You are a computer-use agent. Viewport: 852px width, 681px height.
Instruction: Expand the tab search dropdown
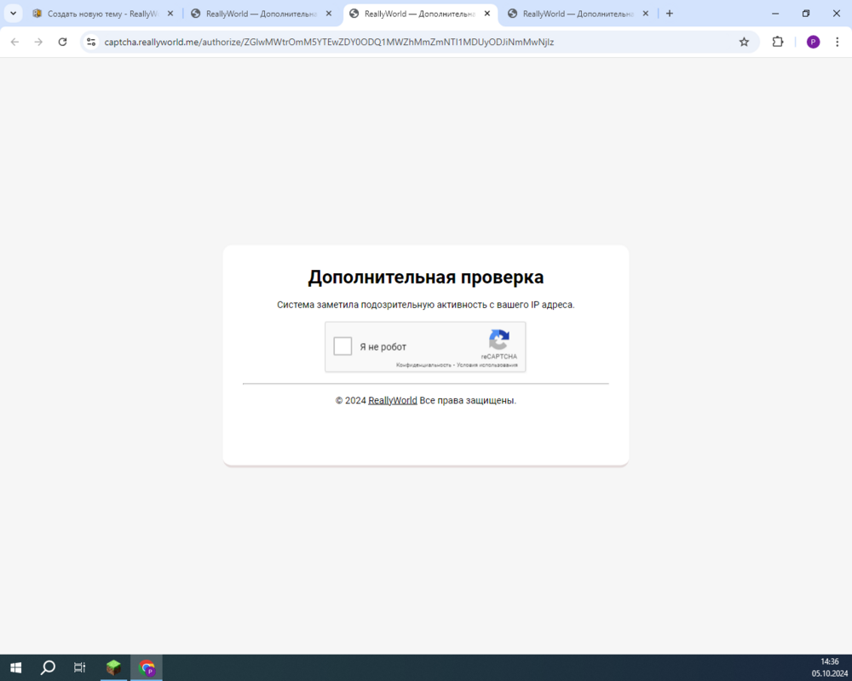click(13, 14)
